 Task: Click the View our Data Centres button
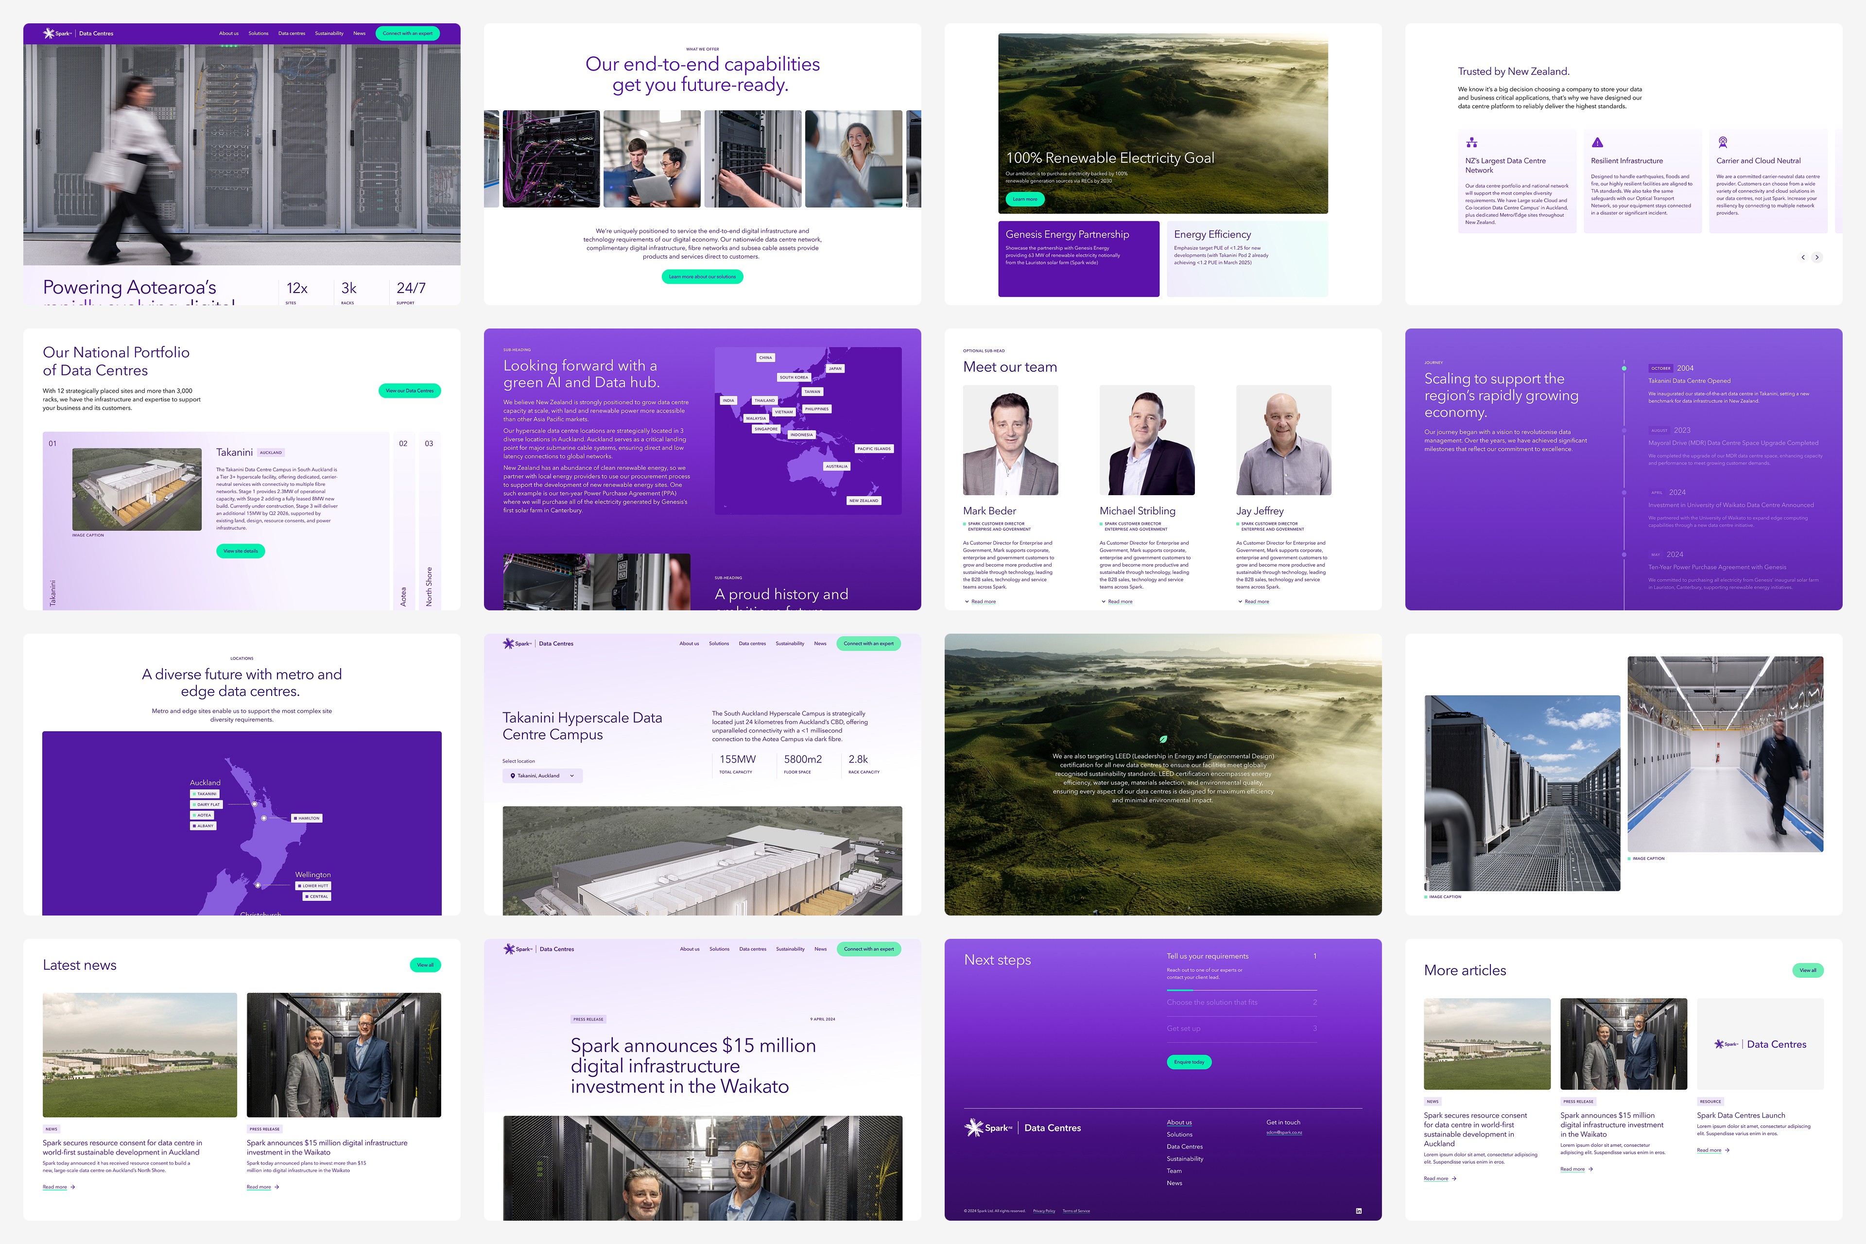409,390
